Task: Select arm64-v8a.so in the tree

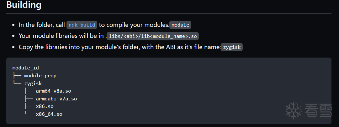Action: (x=54, y=91)
